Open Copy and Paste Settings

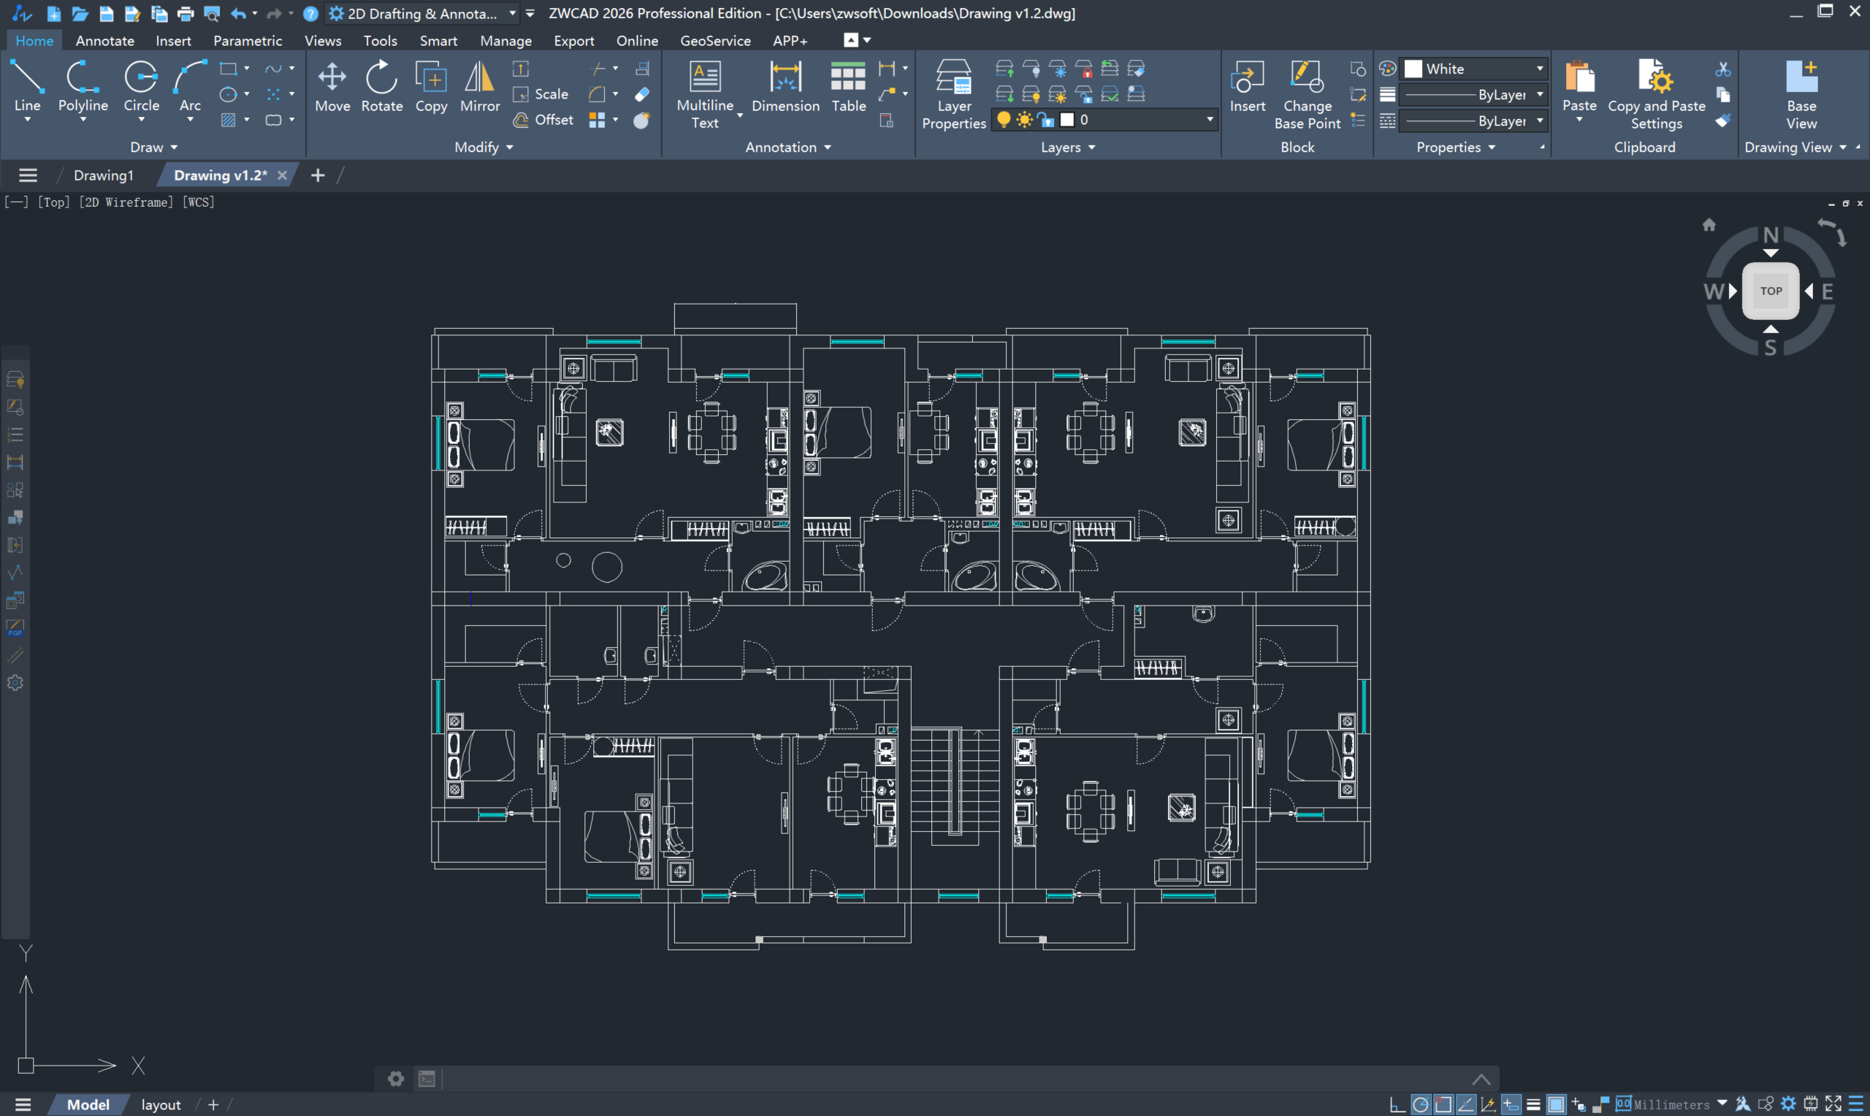coord(1656,94)
